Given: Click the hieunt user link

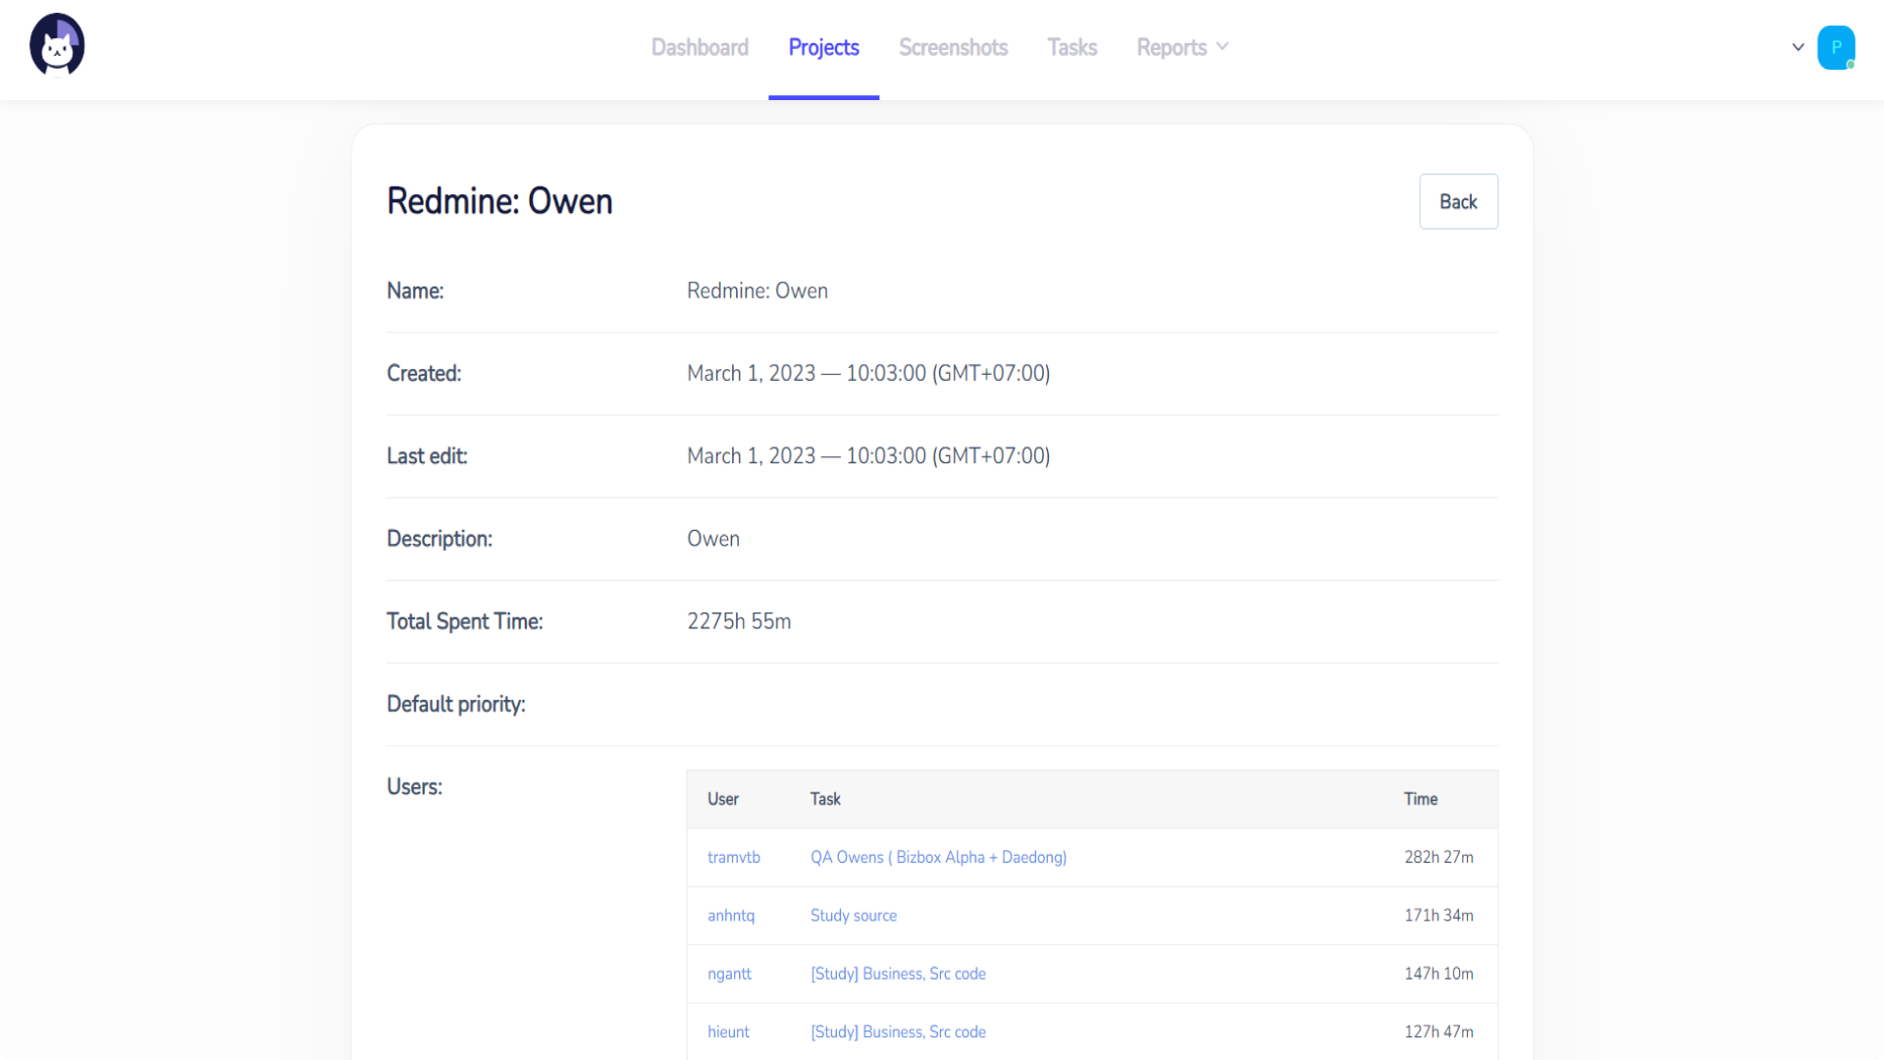Looking at the screenshot, I should coord(728,1032).
